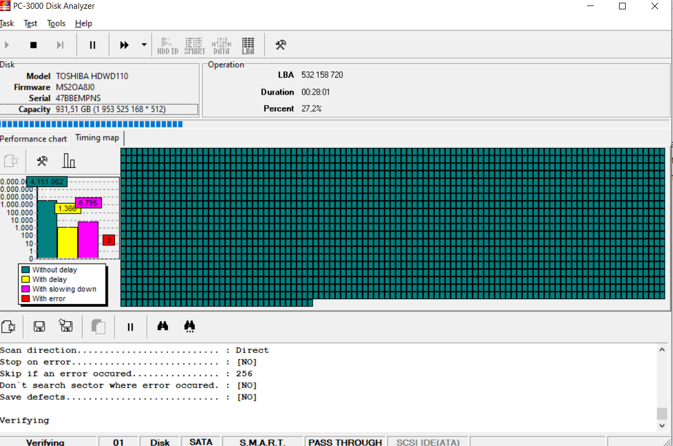This screenshot has width=673, height=446.
Task: Click the log scrollbar thumb
Action: [663, 414]
